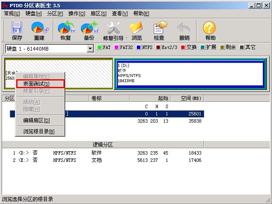
Task: Open the 硬盘[H] menu
Action: (34, 14)
